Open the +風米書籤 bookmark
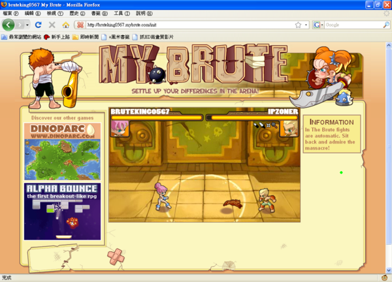 (x=116, y=37)
